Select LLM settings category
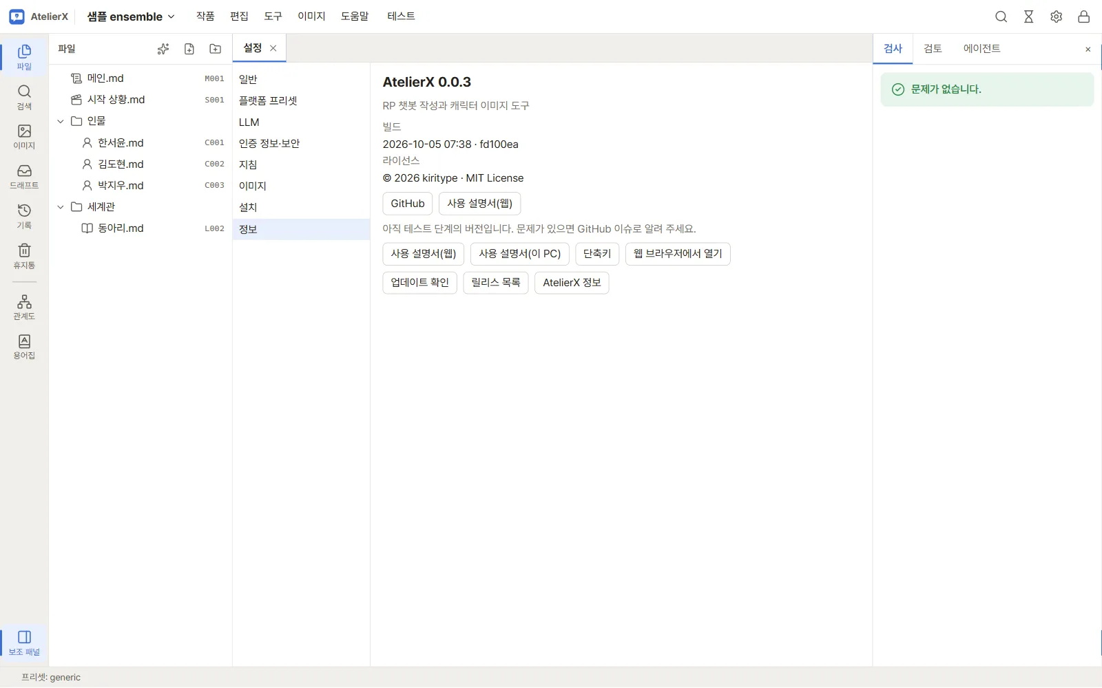The image size is (1102, 688). pos(301,122)
